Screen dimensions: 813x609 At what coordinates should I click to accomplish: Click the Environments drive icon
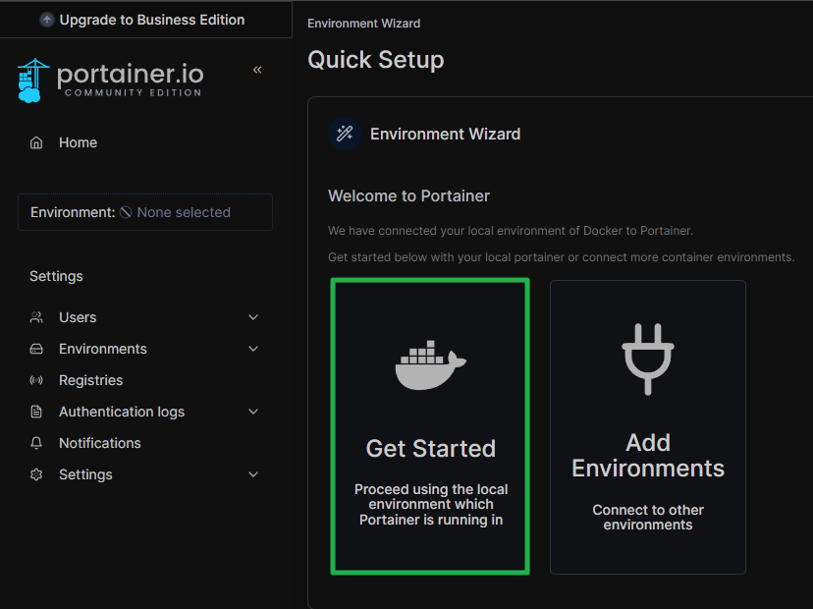tap(36, 349)
